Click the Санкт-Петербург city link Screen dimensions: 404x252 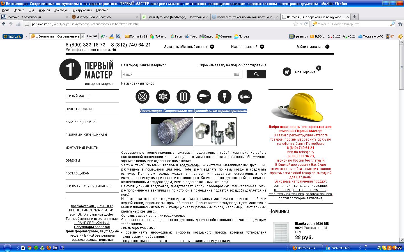coord(152,65)
